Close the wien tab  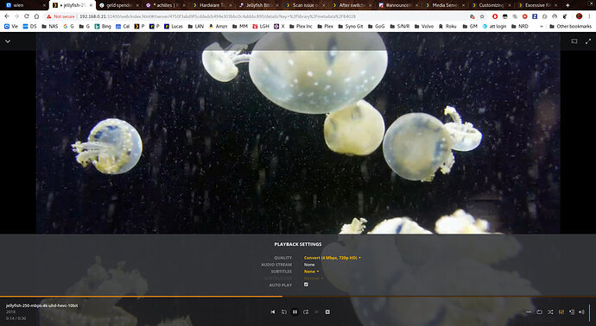pyautogui.click(x=44, y=5)
